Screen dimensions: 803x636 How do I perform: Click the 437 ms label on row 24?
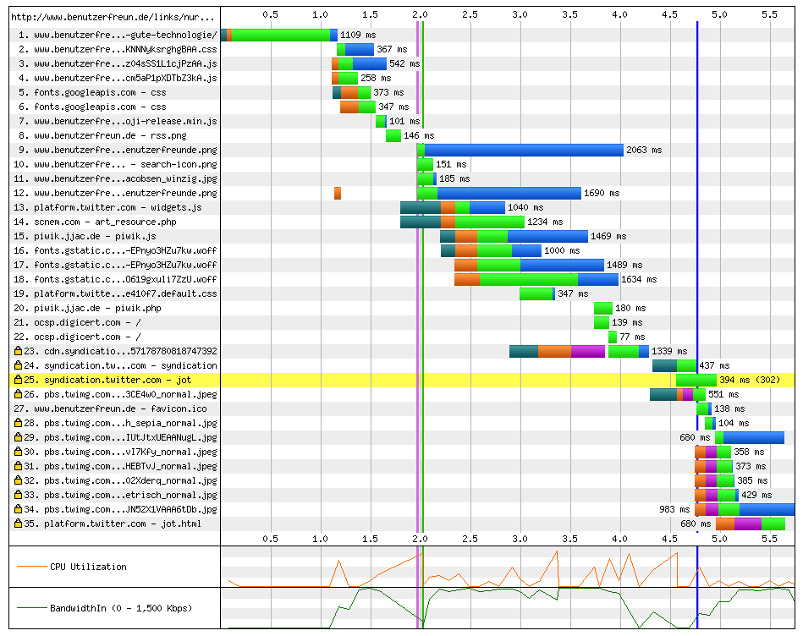(714, 365)
